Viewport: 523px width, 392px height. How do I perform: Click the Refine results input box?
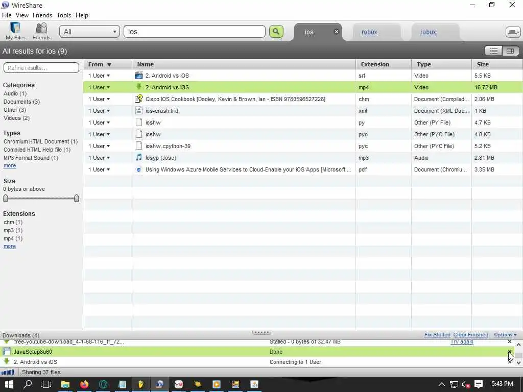pos(41,68)
